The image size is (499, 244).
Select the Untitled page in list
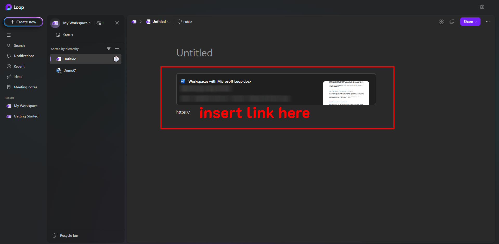[x=86, y=59]
